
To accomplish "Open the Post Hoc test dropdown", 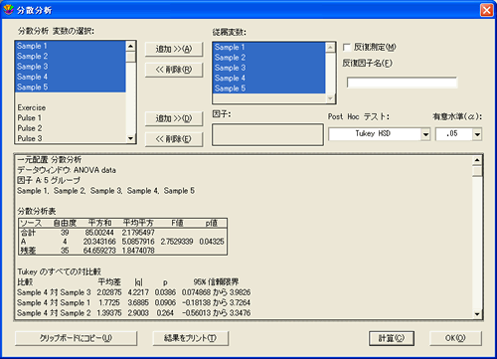I will click(x=425, y=134).
